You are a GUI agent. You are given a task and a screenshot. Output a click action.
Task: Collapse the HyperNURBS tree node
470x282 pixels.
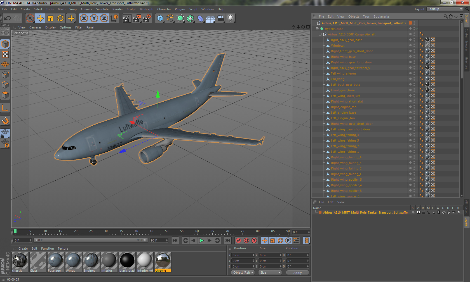tap(317, 28)
